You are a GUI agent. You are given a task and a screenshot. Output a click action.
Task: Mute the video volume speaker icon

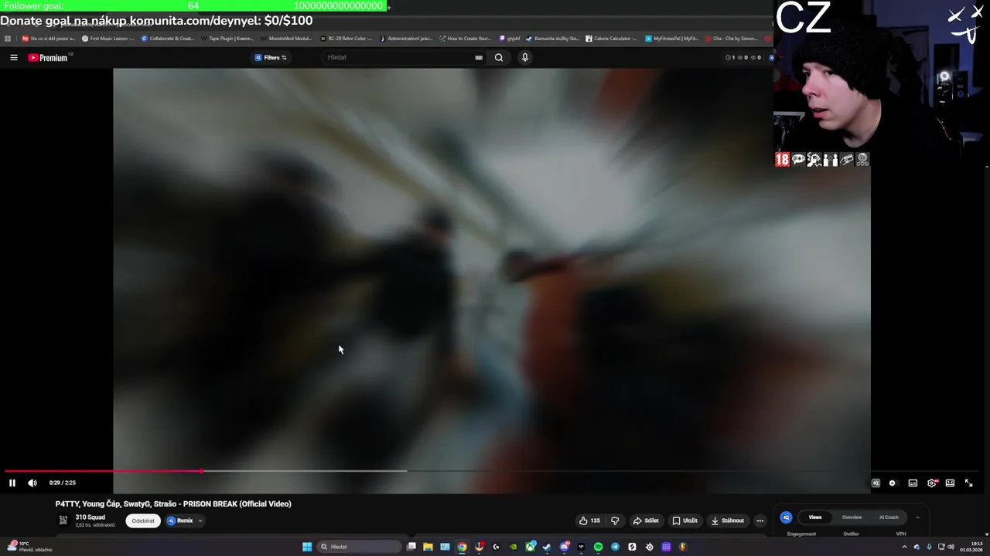pos(32,483)
